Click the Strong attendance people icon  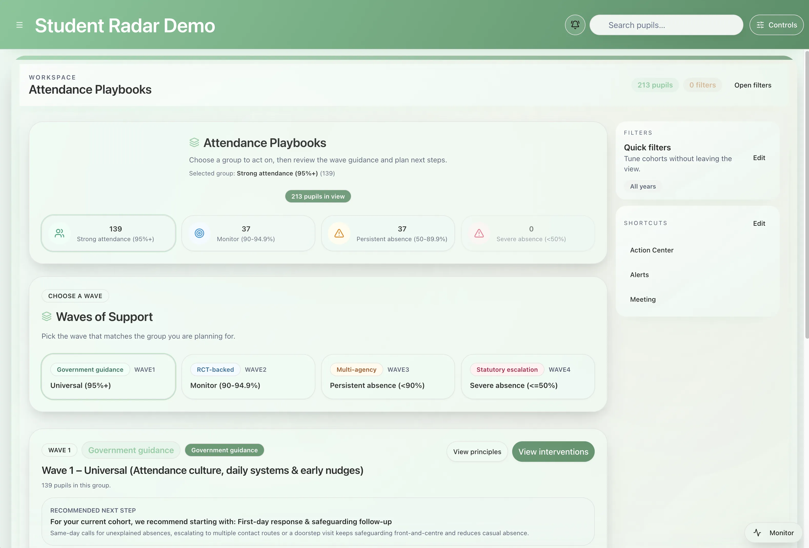point(59,233)
